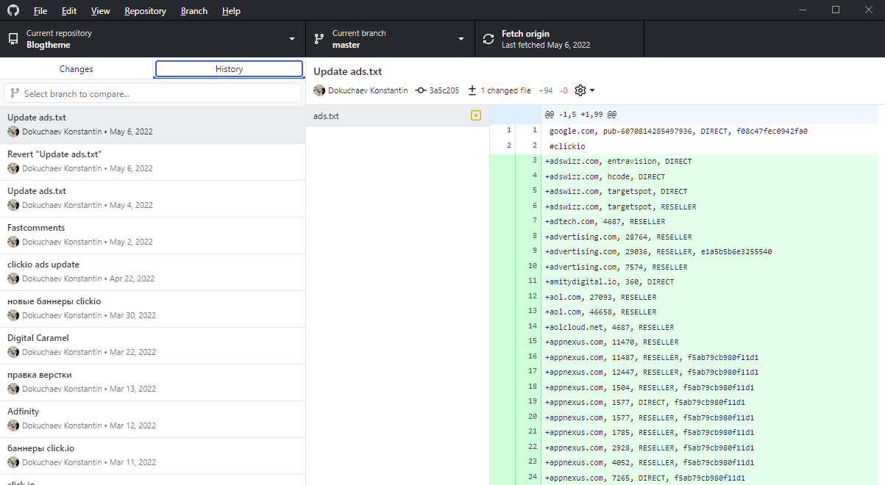
Task: Click Fetch origin button
Action: [x=559, y=39]
